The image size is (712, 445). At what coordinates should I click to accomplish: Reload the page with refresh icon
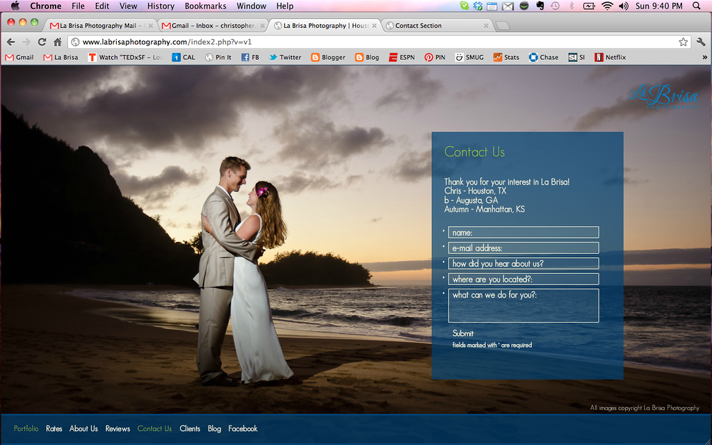(42, 42)
